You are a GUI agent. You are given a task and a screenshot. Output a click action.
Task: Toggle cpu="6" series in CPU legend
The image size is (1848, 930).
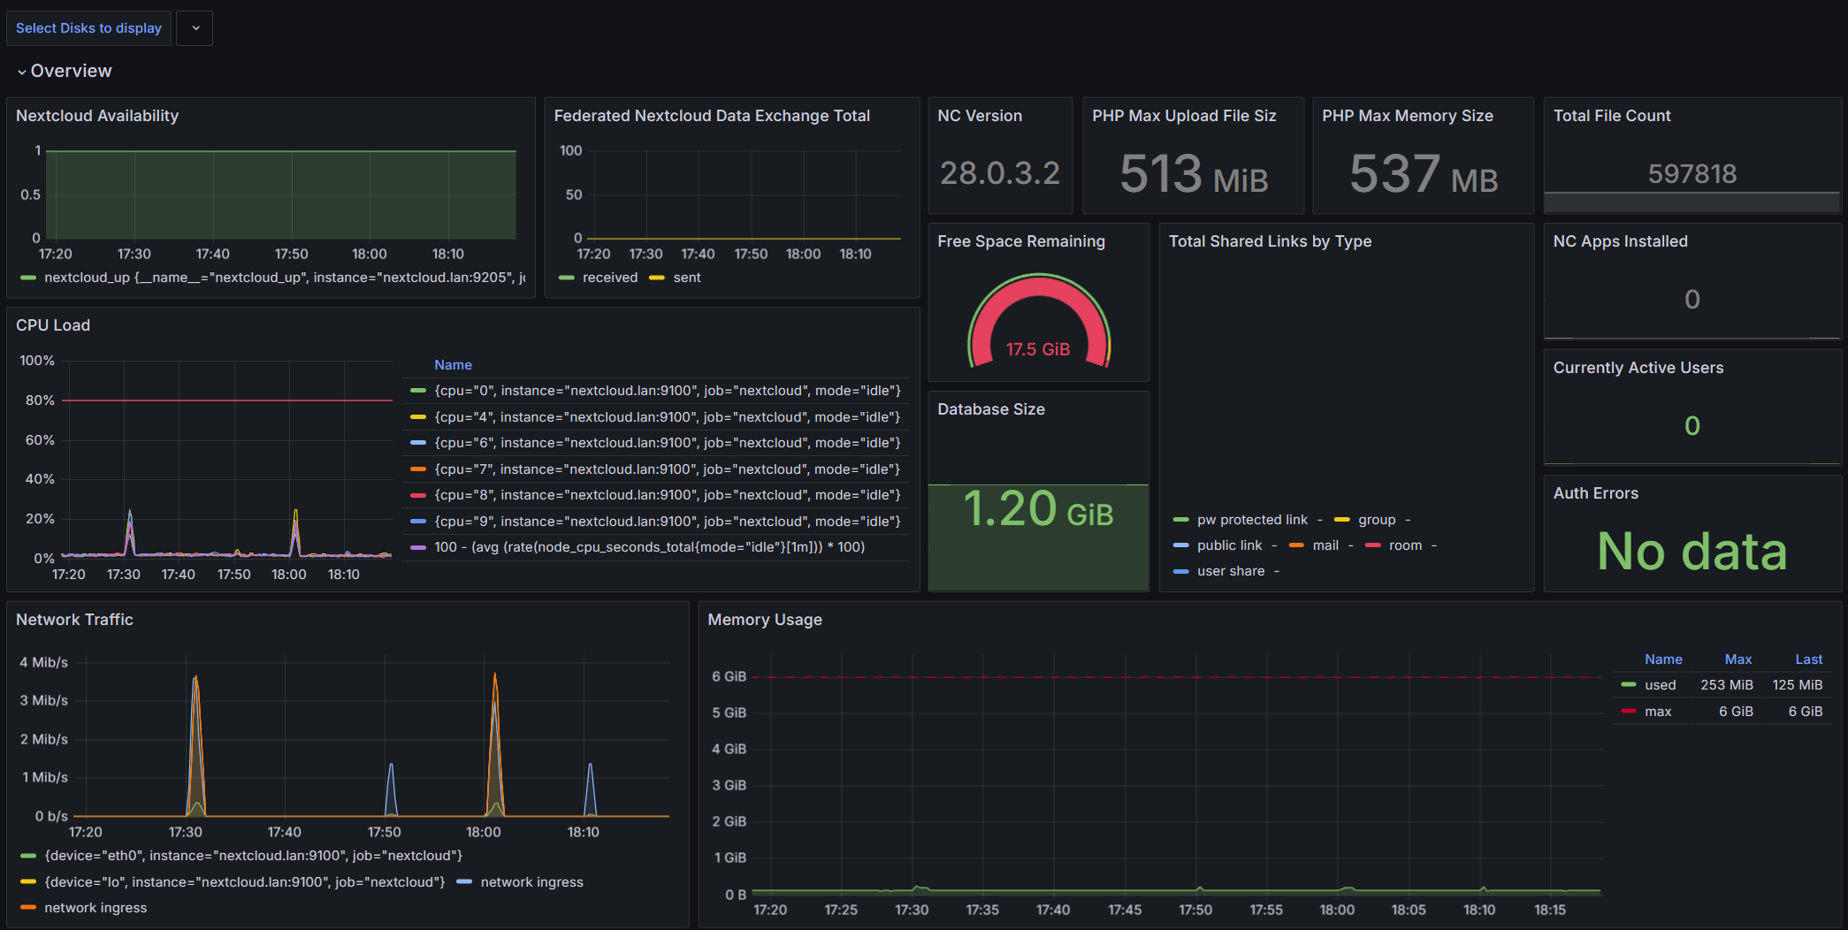tap(668, 443)
